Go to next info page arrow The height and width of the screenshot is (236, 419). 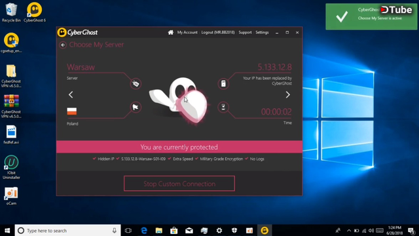(288, 94)
